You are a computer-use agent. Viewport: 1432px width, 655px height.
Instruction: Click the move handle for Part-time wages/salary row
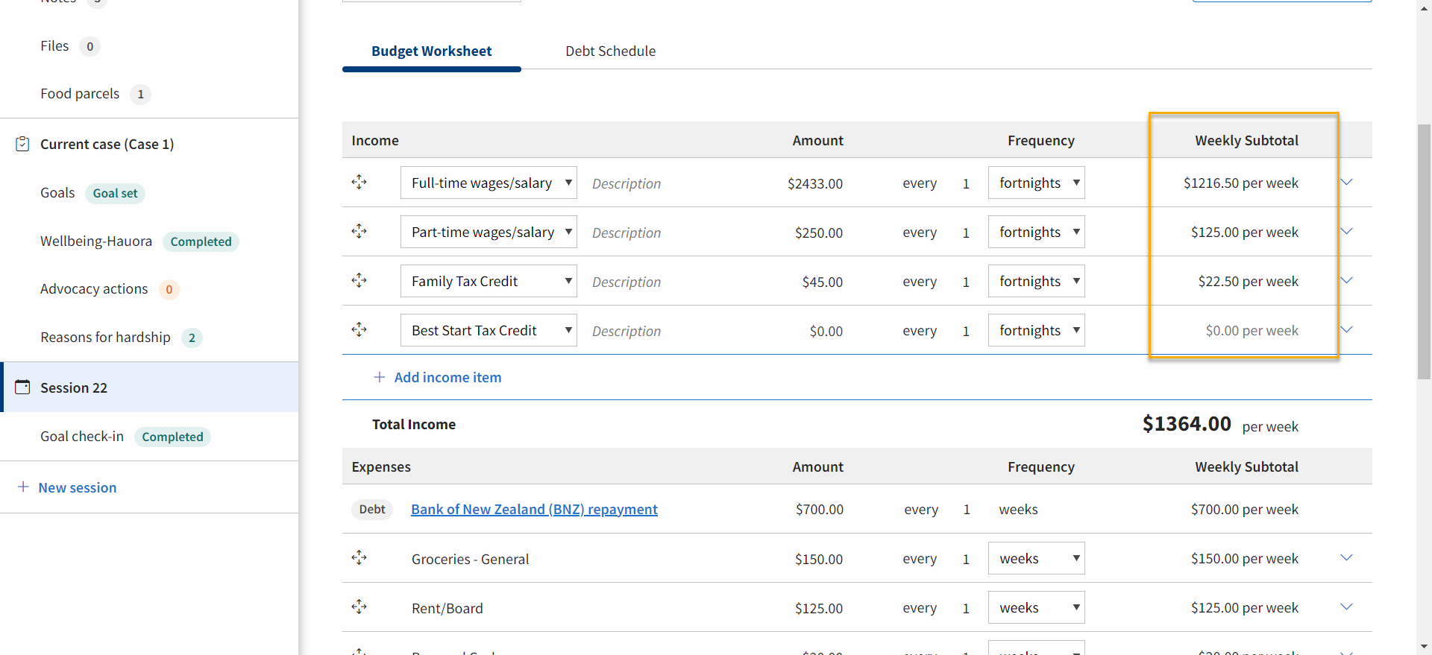359,231
